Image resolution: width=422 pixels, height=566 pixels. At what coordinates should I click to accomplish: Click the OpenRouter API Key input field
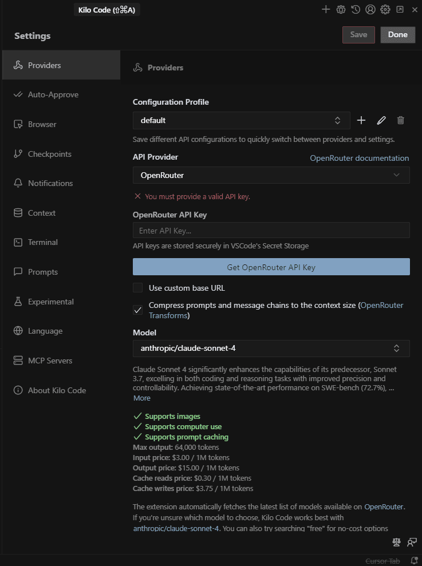[271, 230]
